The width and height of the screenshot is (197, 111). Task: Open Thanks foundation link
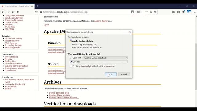(x=8, y=89)
